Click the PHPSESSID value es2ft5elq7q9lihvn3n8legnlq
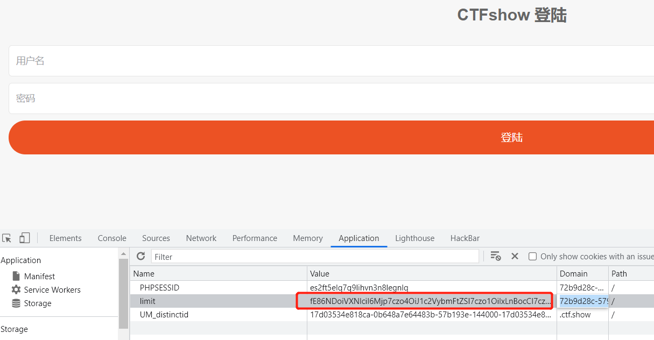654x340 pixels. tap(359, 288)
